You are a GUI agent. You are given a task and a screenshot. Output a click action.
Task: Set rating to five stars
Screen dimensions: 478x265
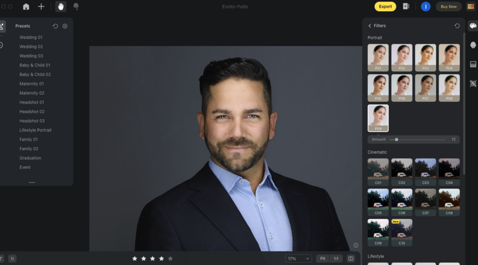coord(171,259)
